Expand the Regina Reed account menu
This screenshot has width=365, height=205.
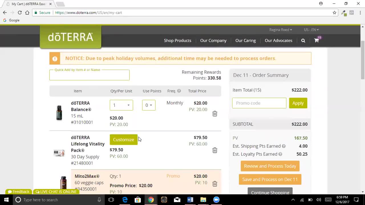[x=281, y=30]
